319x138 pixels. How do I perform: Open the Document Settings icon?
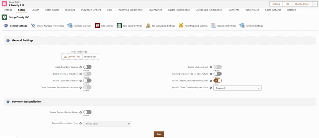(x=213, y=26)
